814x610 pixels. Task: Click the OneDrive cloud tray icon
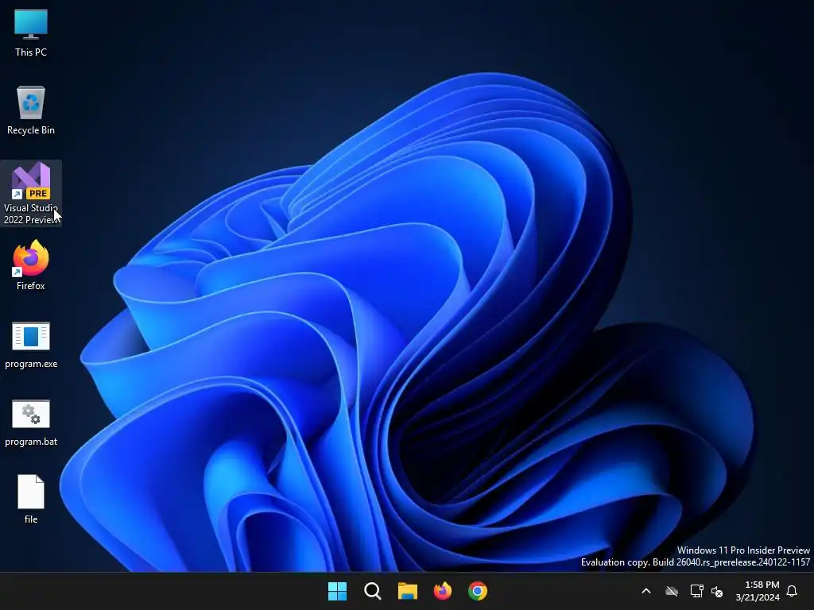click(x=672, y=591)
